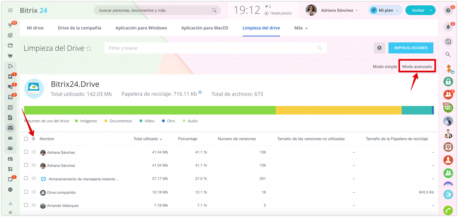This screenshot has height=217, width=458.
Task: Switch to Modo avanzado
Action: 417,67
